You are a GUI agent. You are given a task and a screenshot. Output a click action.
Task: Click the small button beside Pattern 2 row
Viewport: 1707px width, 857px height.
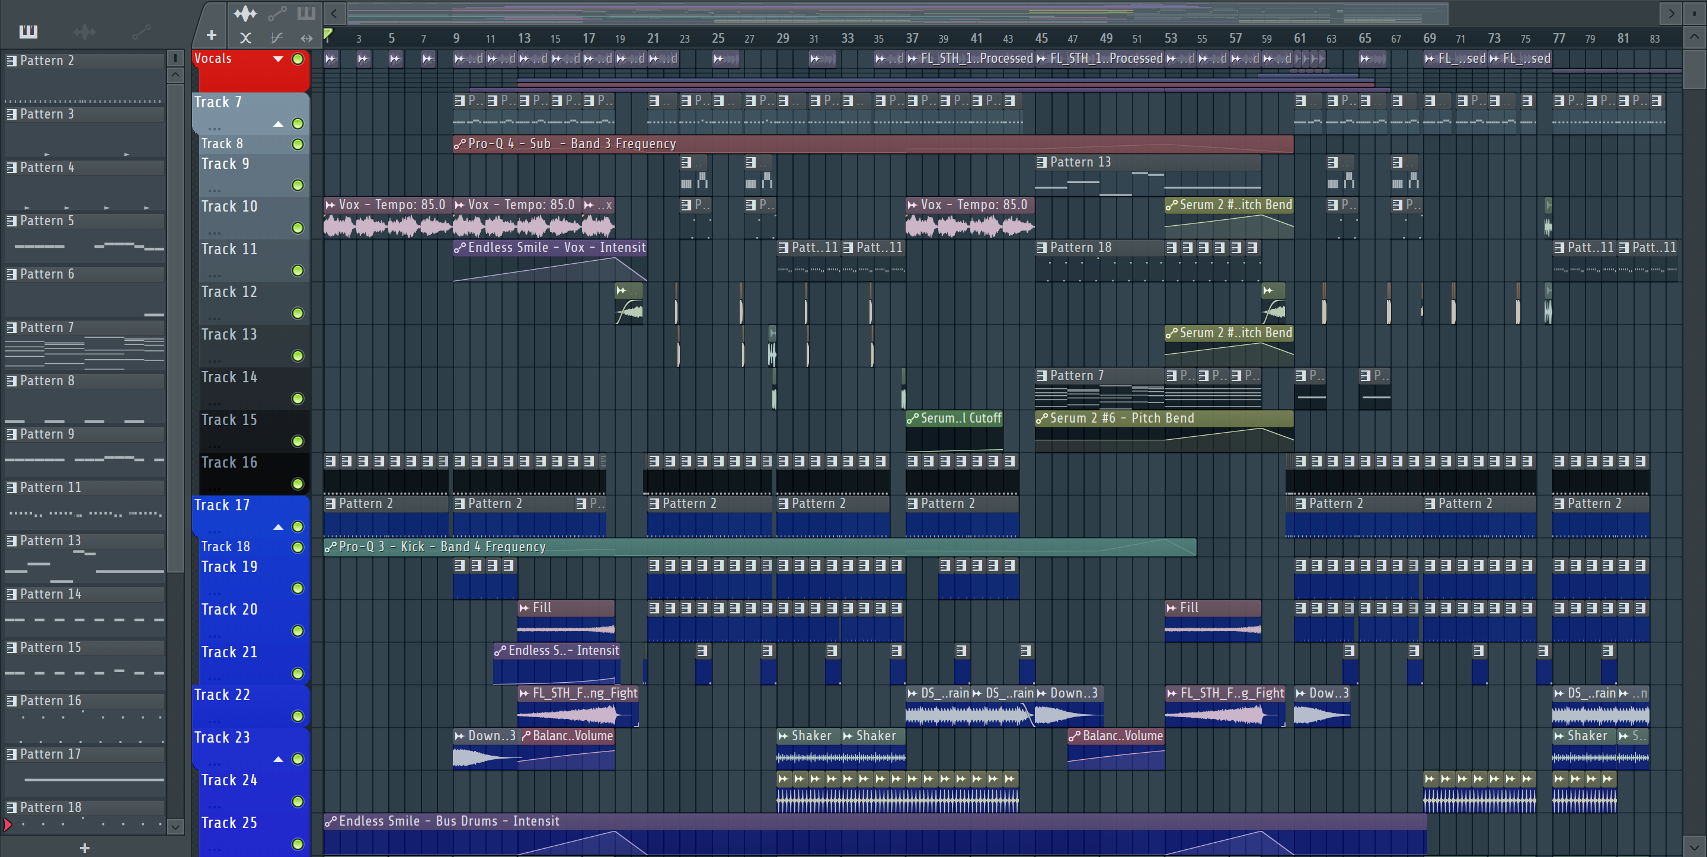pos(175,58)
